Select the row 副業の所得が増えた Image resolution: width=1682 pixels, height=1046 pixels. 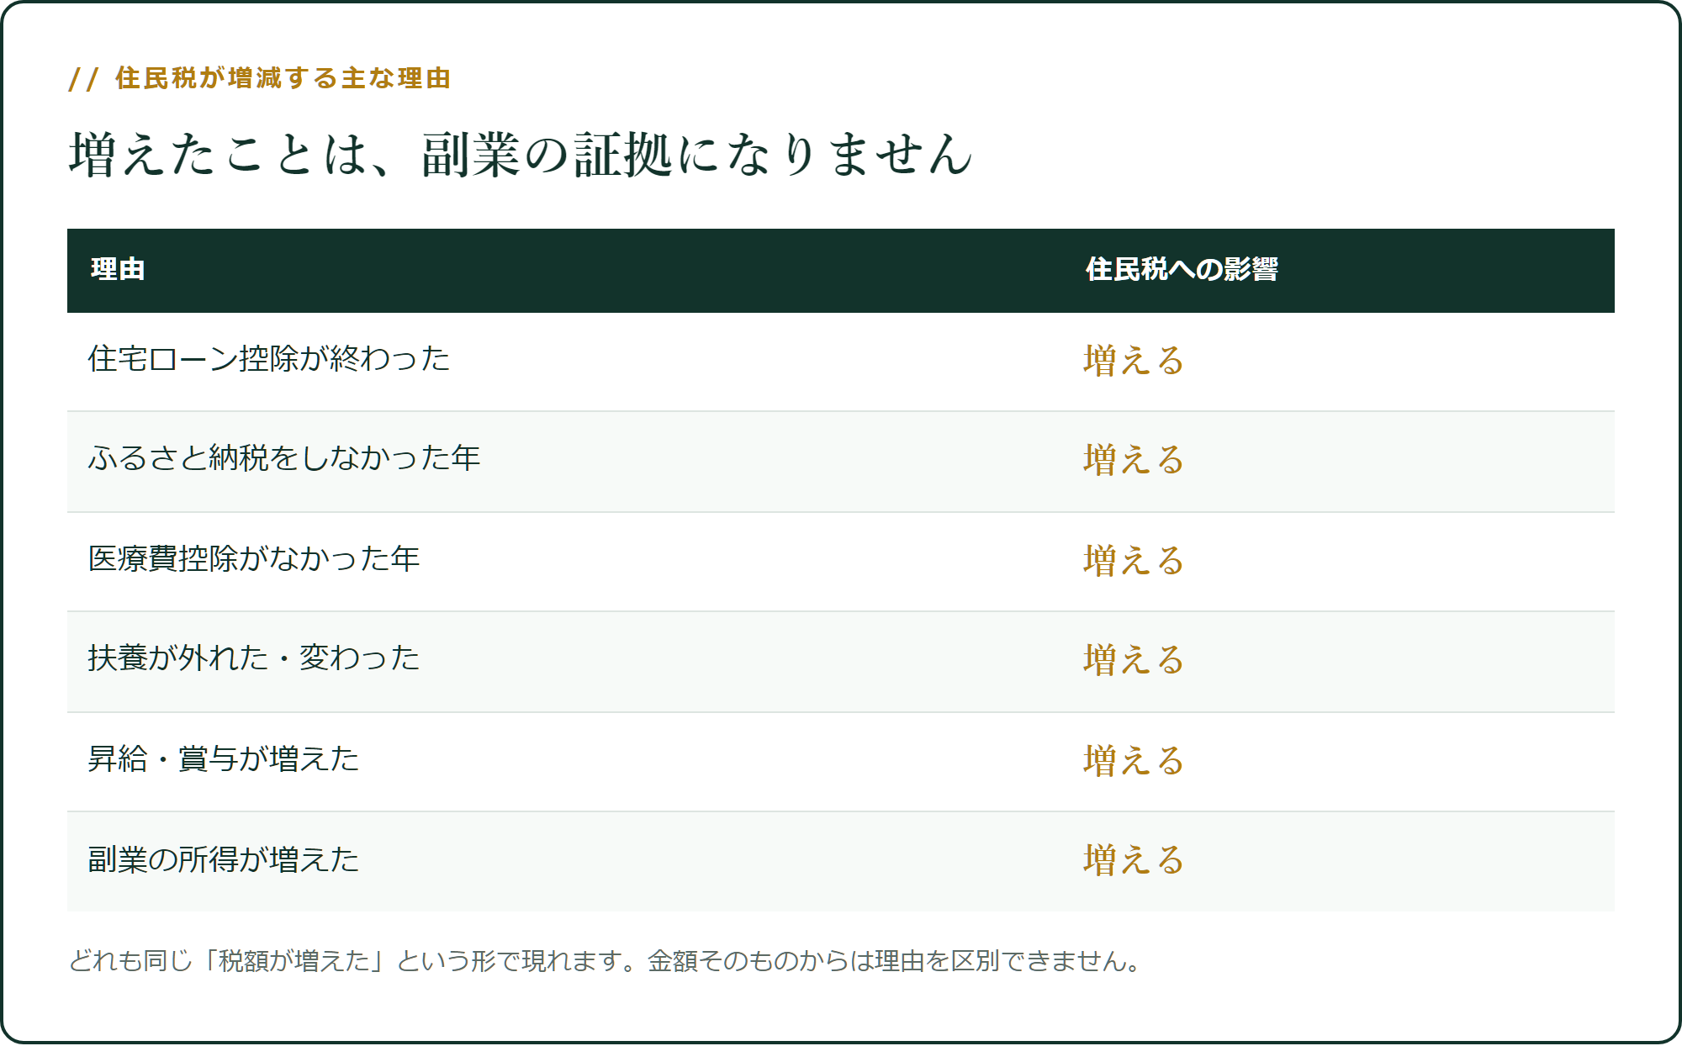[841, 862]
